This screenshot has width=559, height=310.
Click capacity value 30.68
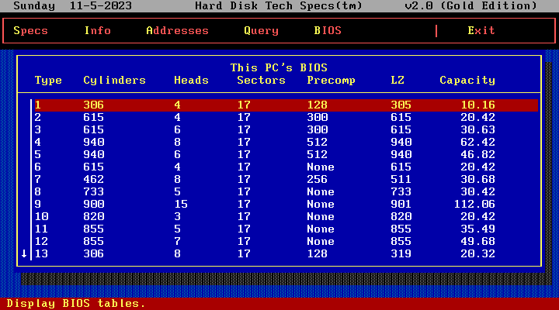(x=477, y=179)
